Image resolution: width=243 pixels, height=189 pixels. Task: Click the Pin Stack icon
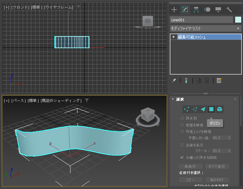pyautogui.click(x=174, y=81)
